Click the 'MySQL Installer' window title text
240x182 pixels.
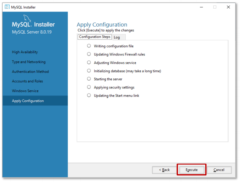point(23,7)
